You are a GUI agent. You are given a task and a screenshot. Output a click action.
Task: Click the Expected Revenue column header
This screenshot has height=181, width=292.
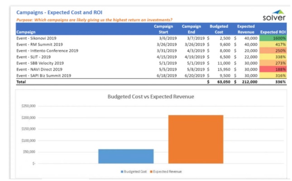point(246,29)
